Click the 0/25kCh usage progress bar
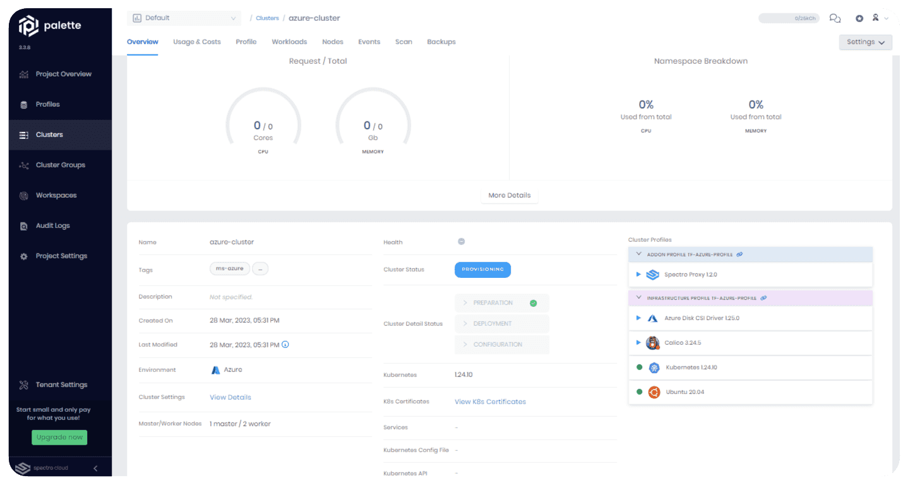 coord(789,18)
